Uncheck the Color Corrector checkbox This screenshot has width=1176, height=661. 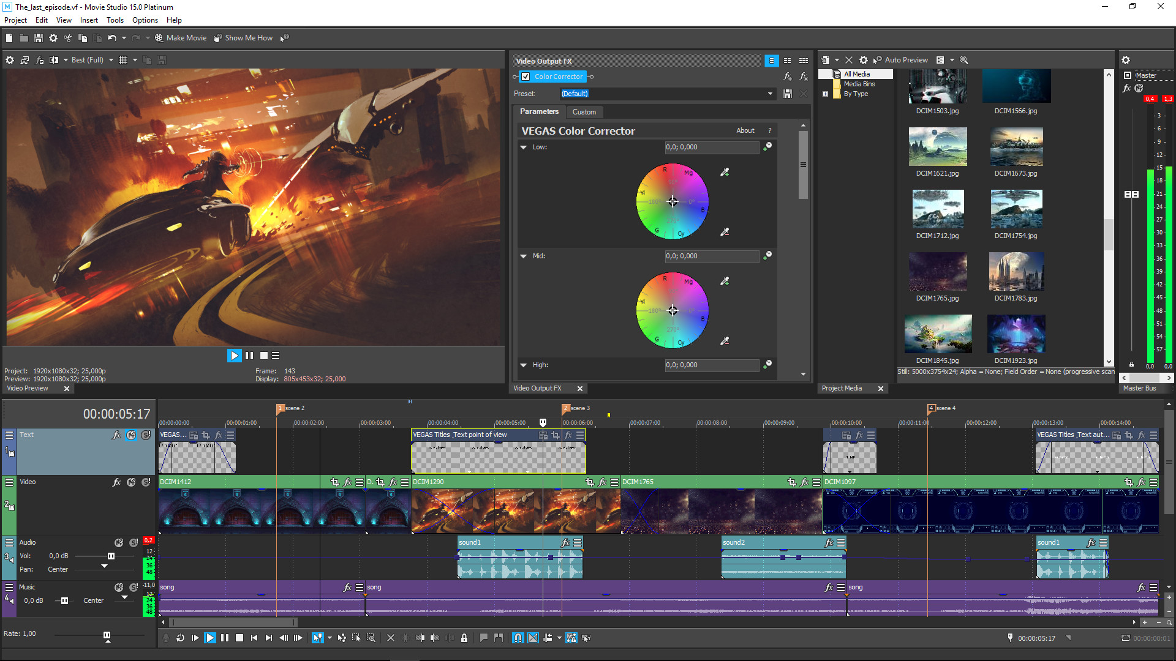(x=526, y=77)
